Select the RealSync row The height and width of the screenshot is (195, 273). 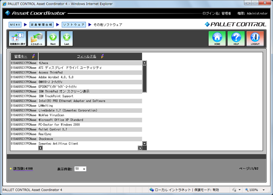pos(76,134)
